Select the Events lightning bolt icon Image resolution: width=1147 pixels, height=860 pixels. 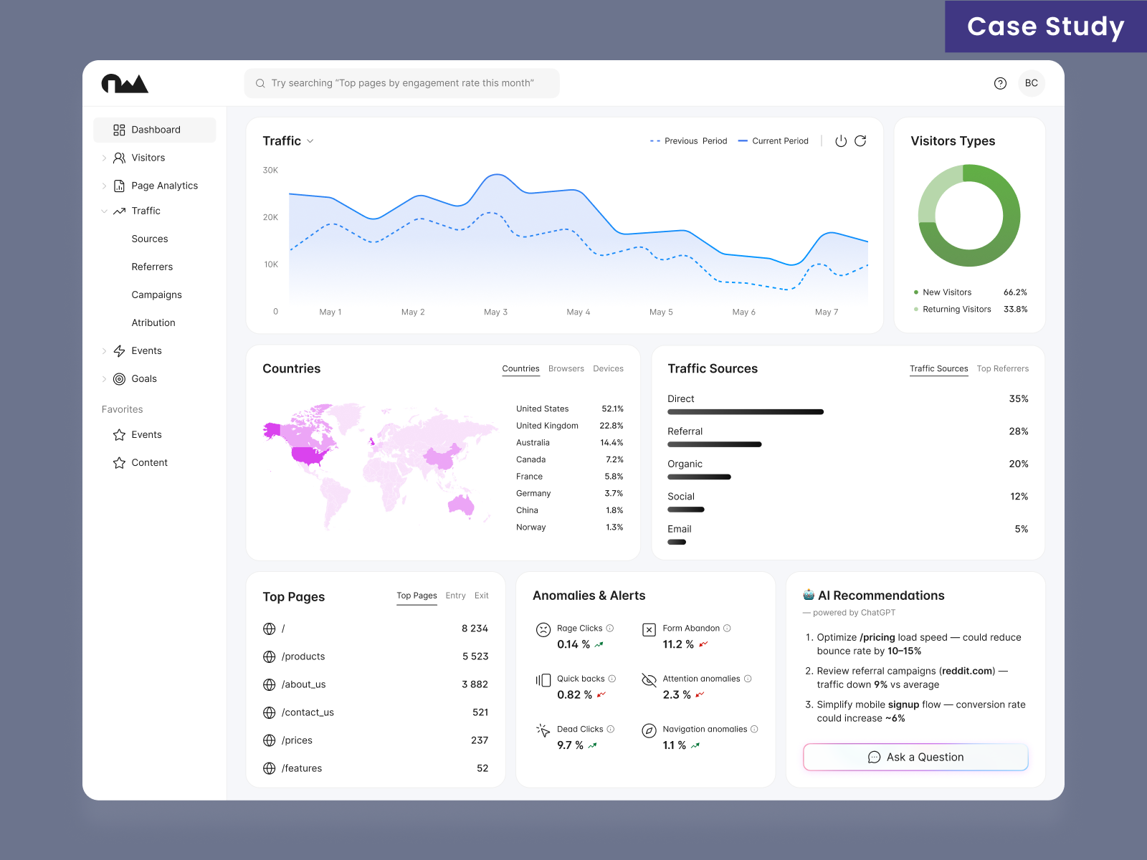[118, 350]
